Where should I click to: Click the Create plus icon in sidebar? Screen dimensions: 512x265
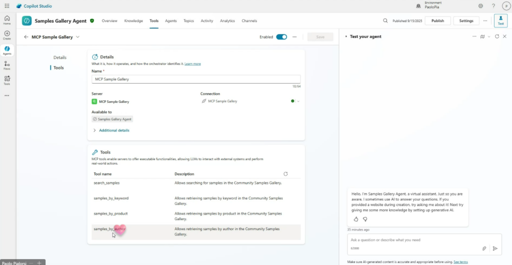(7, 35)
